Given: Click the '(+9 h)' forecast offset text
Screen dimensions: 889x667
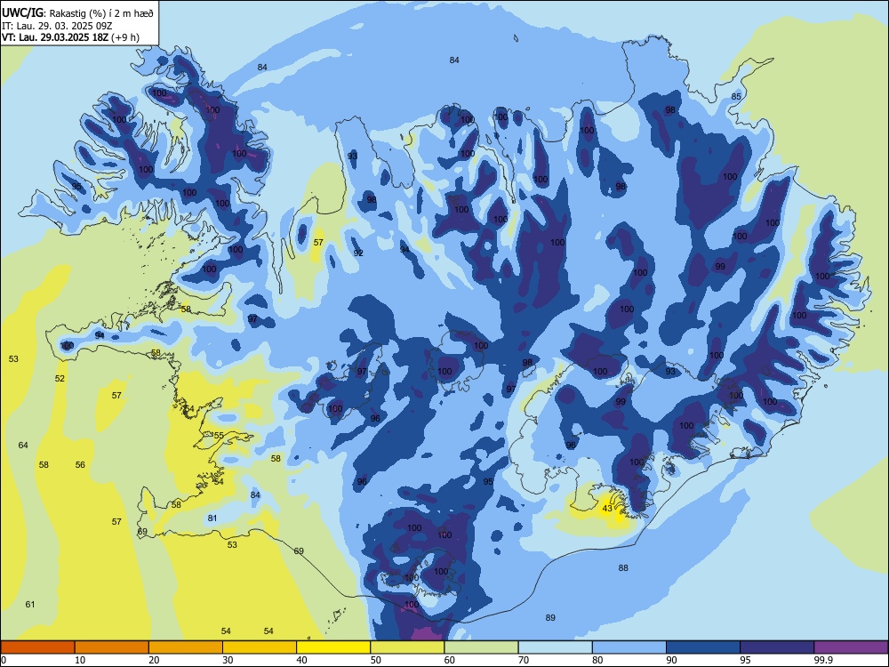Looking at the screenshot, I should [x=125, y=37].
